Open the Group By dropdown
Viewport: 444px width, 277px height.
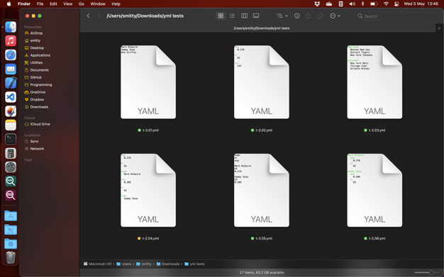click(282, 16)
